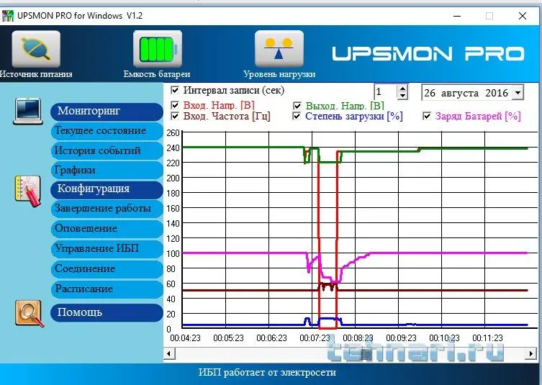Open the Конфигурация section

[107, 189]
